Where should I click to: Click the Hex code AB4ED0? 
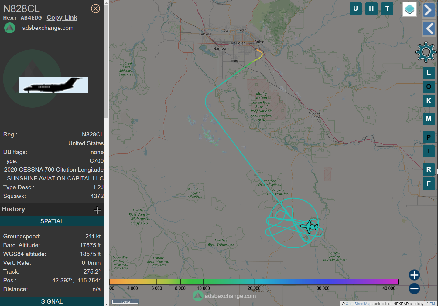click(31, 18)
